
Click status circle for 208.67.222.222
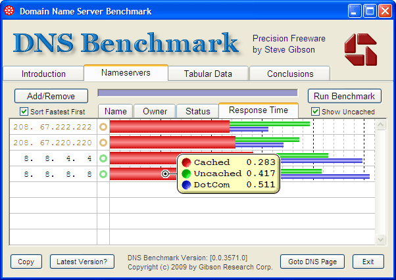coord(103,127)
